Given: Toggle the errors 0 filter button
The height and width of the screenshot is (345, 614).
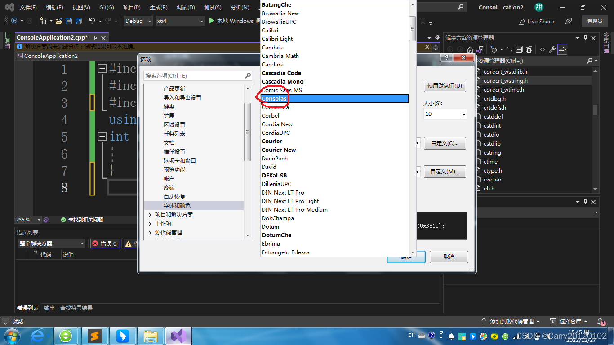Looking at the screenshot, I should [105, 243].
